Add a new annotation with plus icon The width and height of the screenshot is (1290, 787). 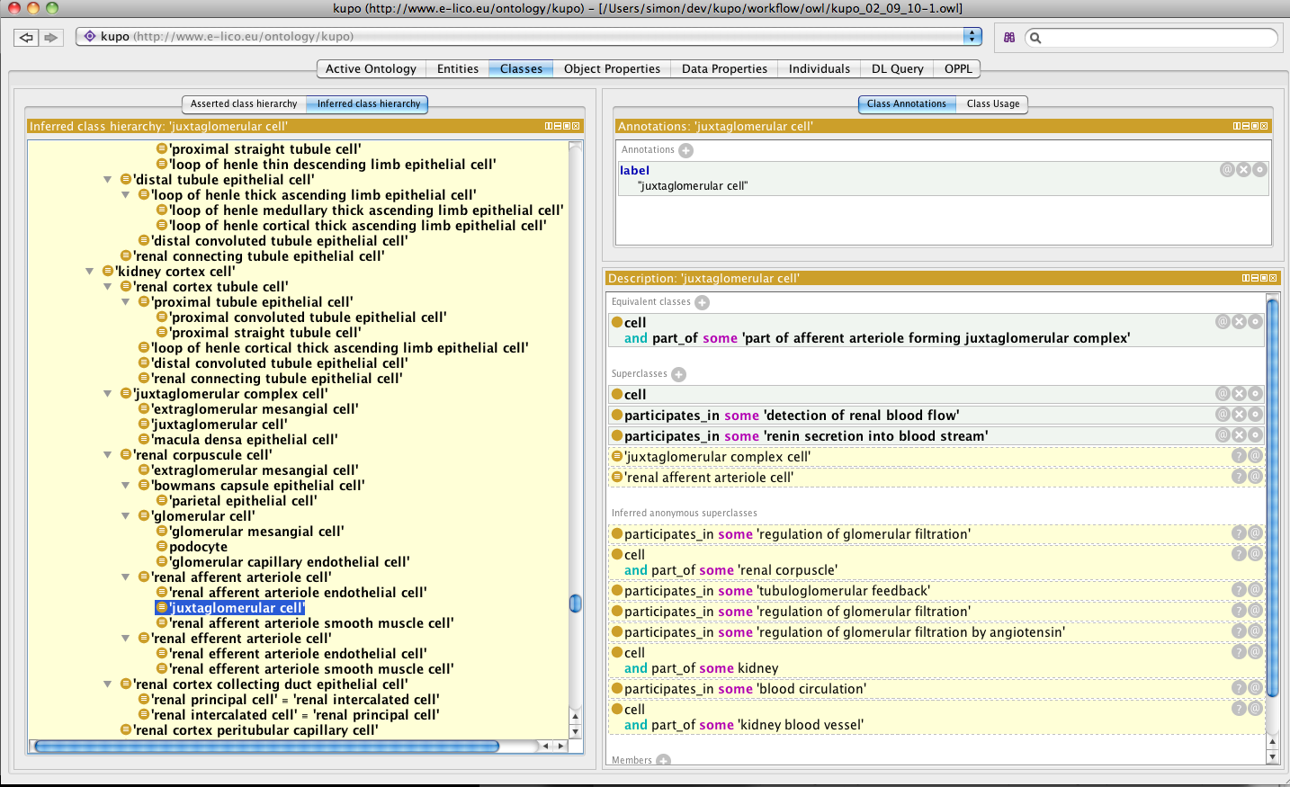point(685,150)
